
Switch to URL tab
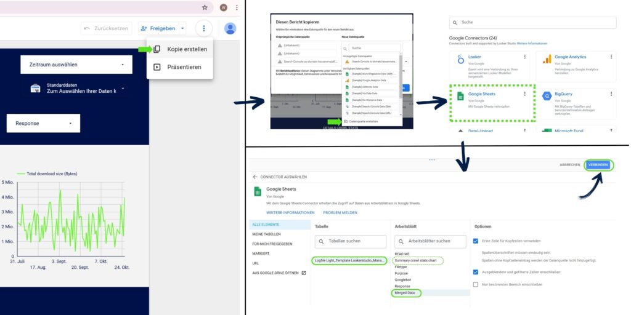click(280, 263)
